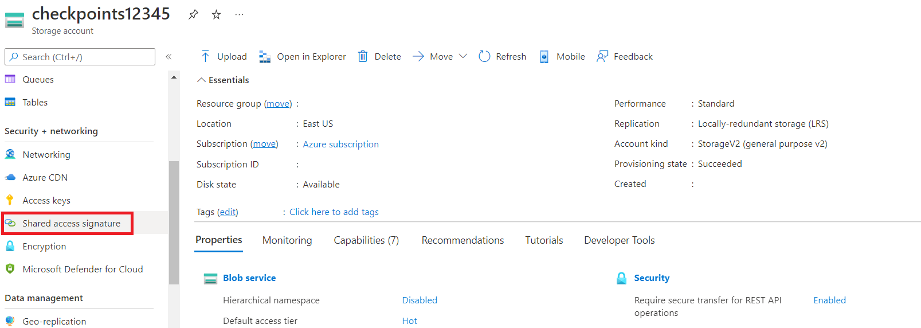Click the Blob service section icon

211,279
